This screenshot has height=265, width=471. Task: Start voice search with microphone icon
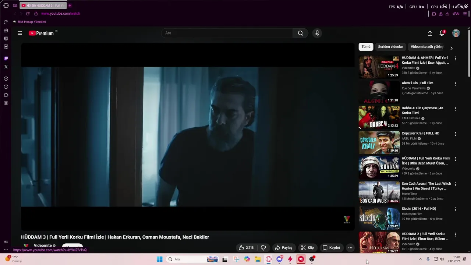pyautogui.click(x=317, y=33)
